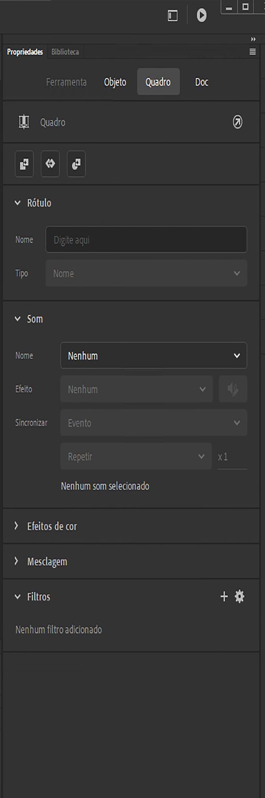Screen dimensions: 265x798
Task: Collapse the Rótulo section
Action: pos(18,203)
